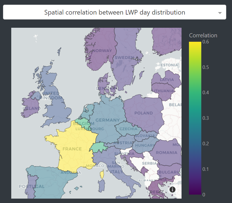This screenshot has height=203, width=232.
Task: Open the dropdown arrow caret
Action: coord(220,13)
